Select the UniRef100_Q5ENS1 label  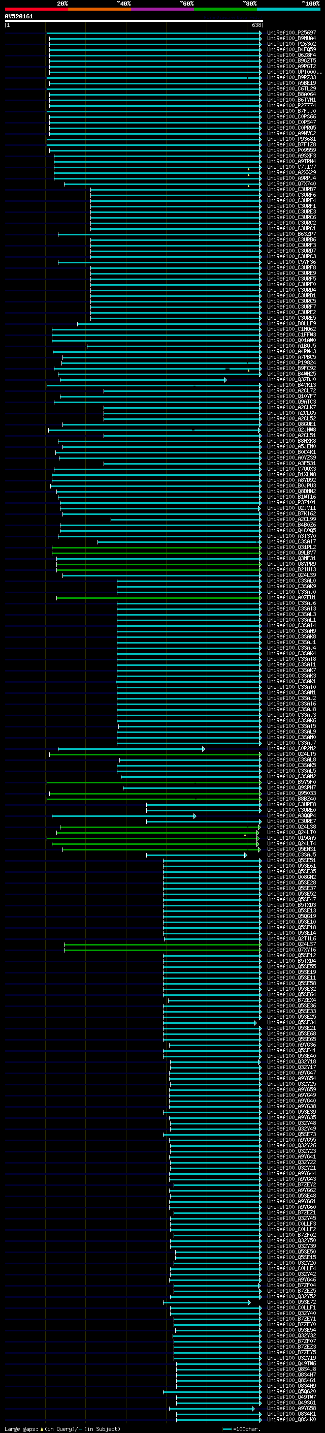tap(291, 849)
